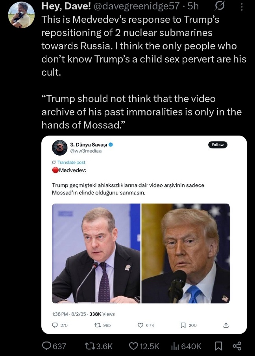The image size is (255, 356).
Task: Follow the 3. Dünya Savaşı account
Action: [218, 145]
